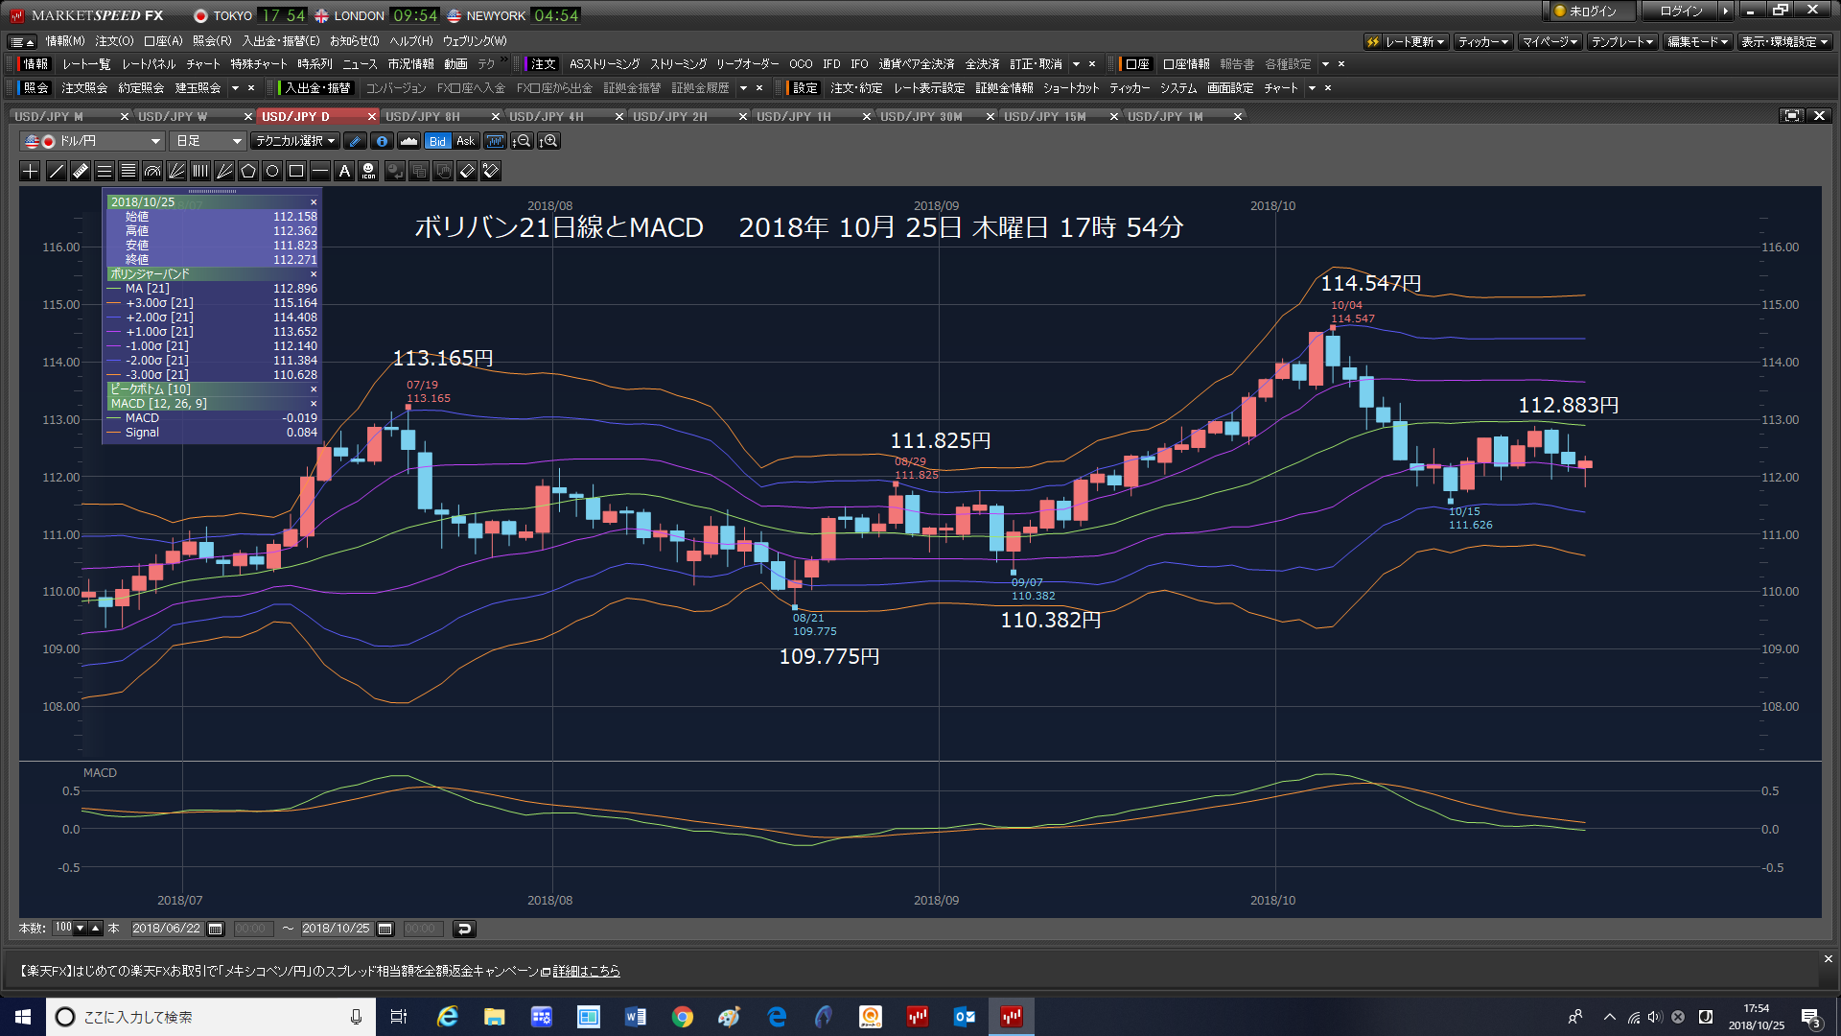Click the mountain area chart icon
1841x1036 pixels.
(x=408, y=141)
